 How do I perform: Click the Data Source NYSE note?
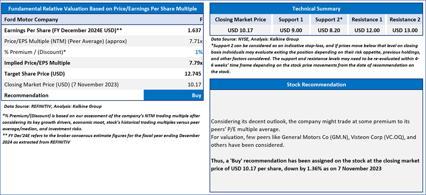click(255, 39)
